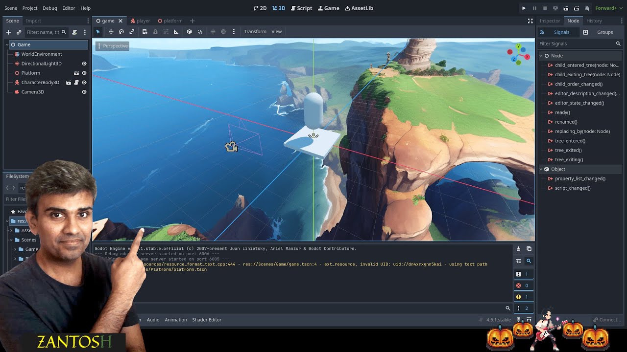Switch to the Script workspace

301,8
